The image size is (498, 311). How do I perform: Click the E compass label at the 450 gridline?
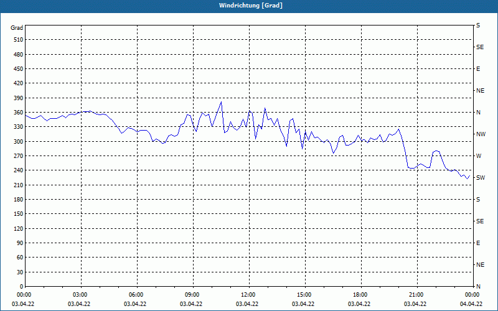[478, 69]
